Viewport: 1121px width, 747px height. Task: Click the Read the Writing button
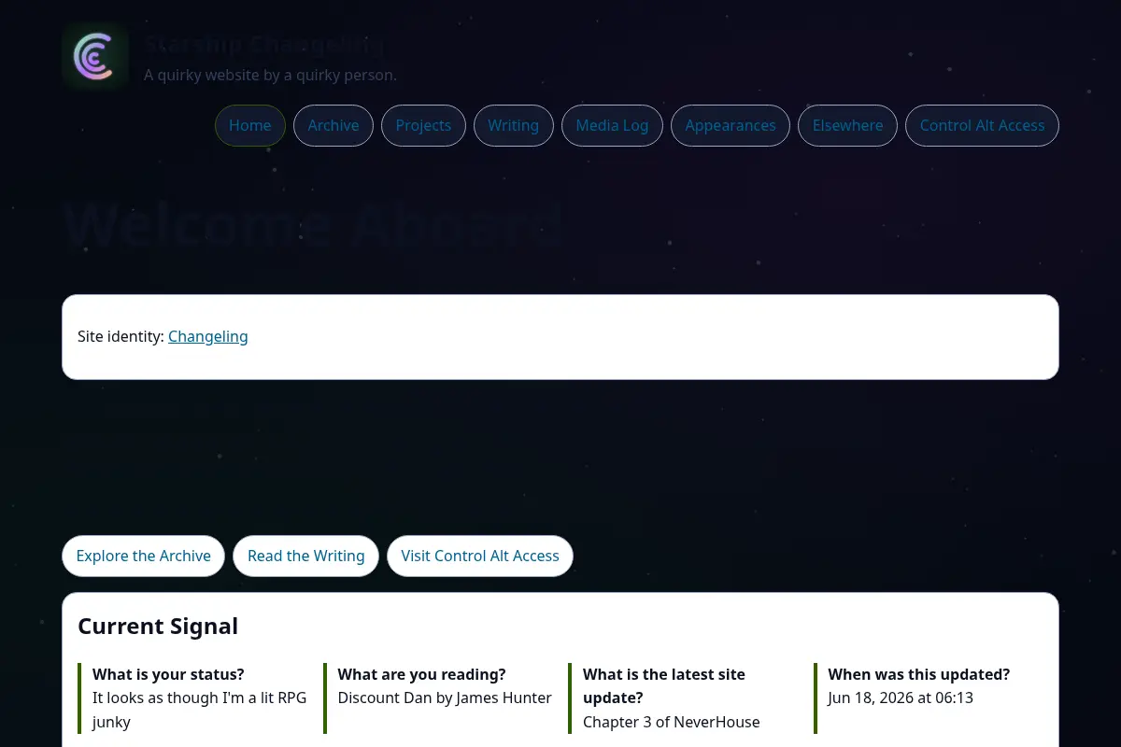(x=305, y=556)
